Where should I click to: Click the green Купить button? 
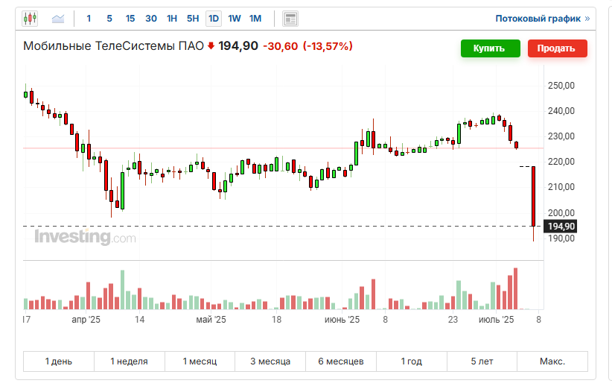[x=490, y=48]
